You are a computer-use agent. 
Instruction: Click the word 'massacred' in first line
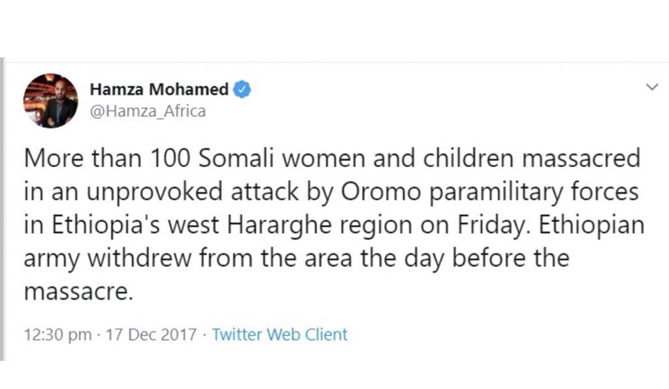581,158
